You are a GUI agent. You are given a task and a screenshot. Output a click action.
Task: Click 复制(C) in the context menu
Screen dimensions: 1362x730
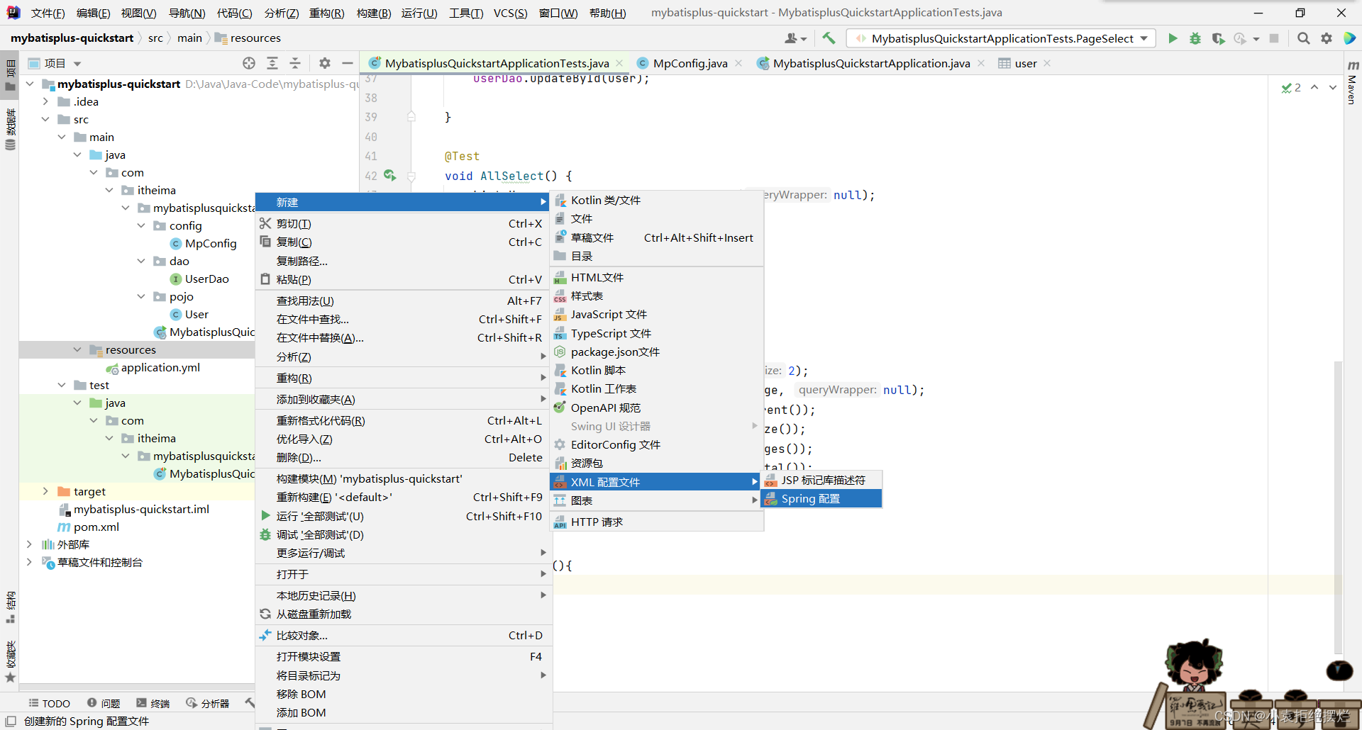(403, 242)
